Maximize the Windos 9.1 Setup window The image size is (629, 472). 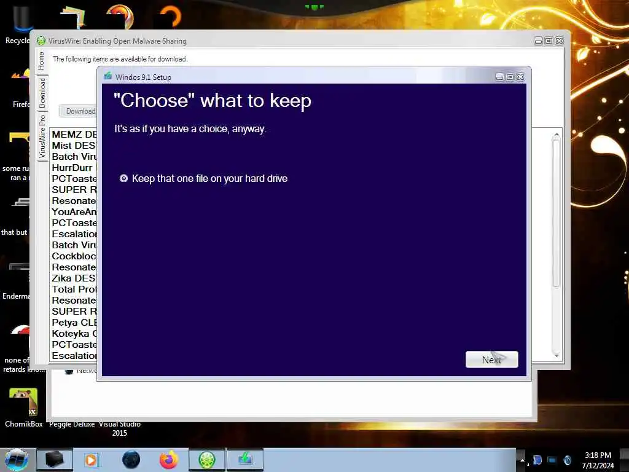point(510,77)
